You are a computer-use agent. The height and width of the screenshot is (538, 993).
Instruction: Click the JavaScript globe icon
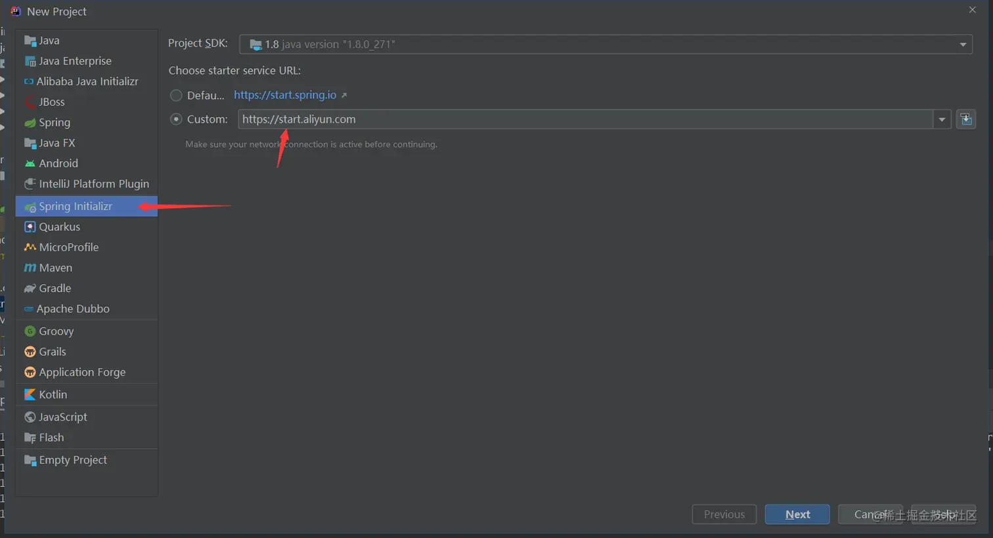30,417
